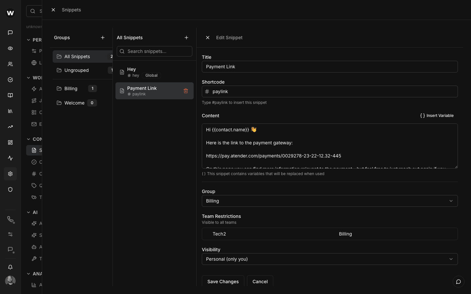This screenshot has width=471, height=294.
Task: Open the Settings gear in the left rail
Action: 10,174
